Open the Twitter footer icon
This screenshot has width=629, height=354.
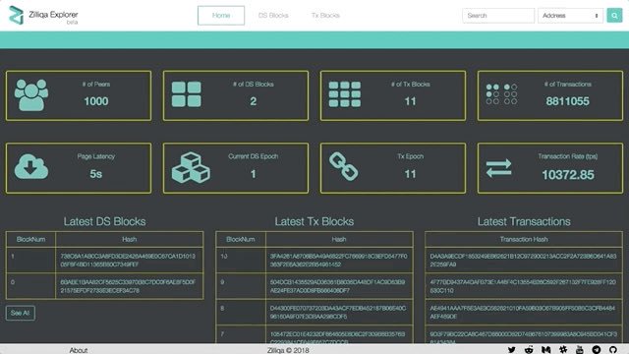point(511,350)
